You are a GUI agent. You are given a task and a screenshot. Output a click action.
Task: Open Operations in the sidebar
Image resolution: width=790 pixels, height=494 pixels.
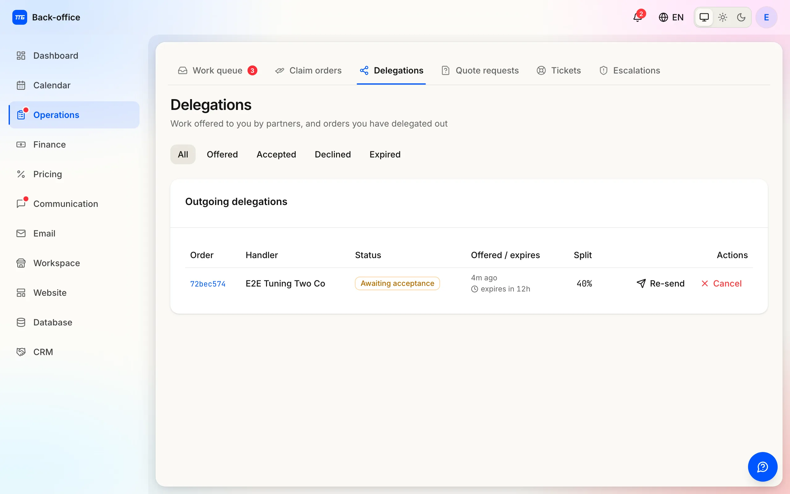[74, 115]
